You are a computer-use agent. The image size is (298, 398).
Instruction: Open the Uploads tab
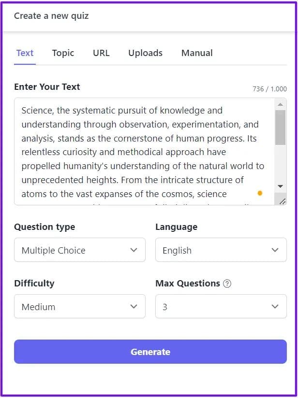tap(145, 53)
